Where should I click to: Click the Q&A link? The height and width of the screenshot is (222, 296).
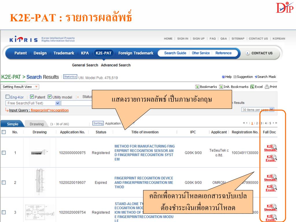[x=223, y=38]
